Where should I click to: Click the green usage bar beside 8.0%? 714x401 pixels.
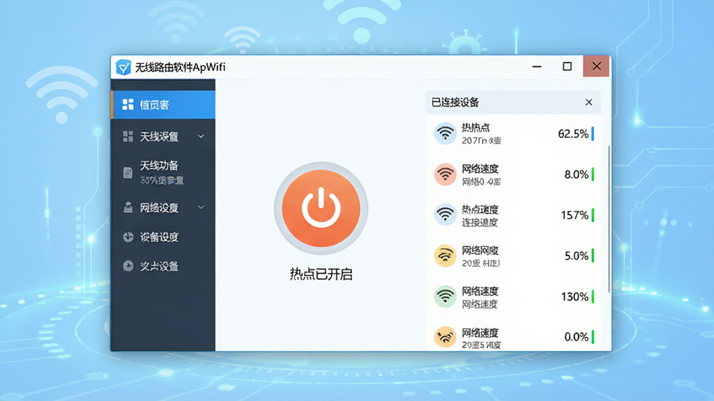593,174
